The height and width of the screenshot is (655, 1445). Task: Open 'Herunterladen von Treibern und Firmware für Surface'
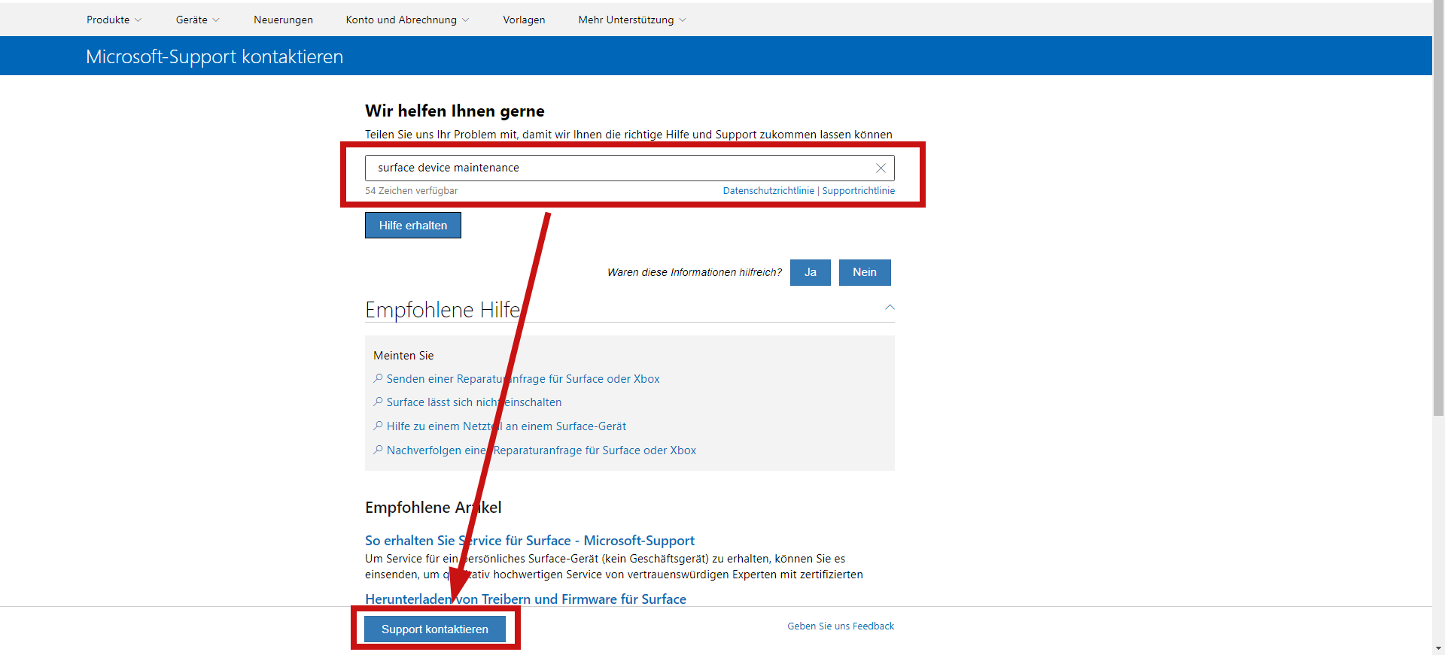[x=525, y=599]
